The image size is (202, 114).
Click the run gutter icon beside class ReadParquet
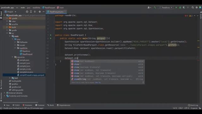pos(51,35)
